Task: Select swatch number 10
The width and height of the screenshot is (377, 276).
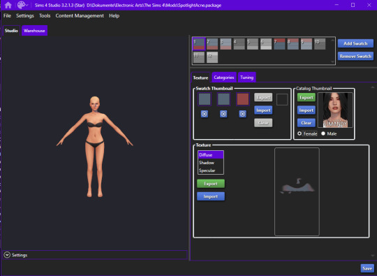Action: click(320, 44)
